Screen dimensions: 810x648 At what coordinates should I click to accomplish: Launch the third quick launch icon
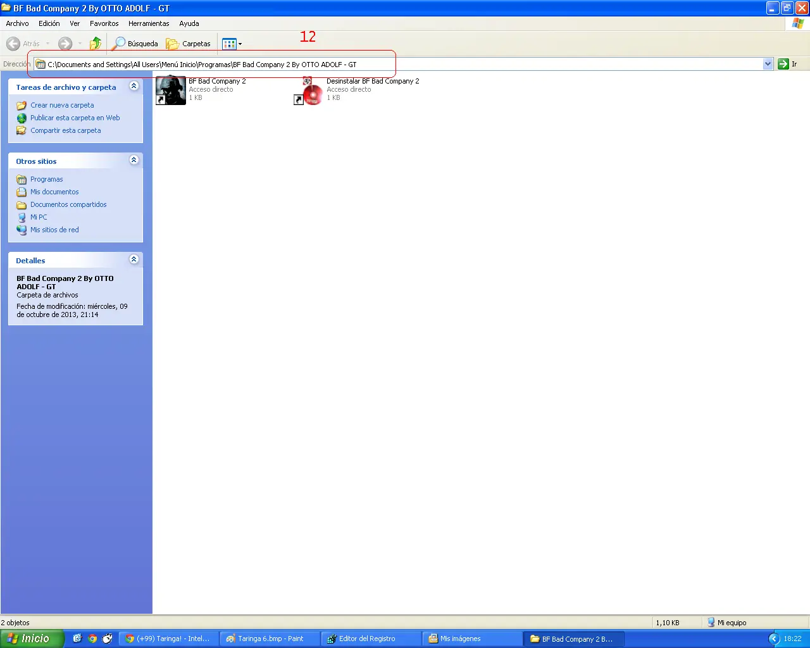[108, 639]
